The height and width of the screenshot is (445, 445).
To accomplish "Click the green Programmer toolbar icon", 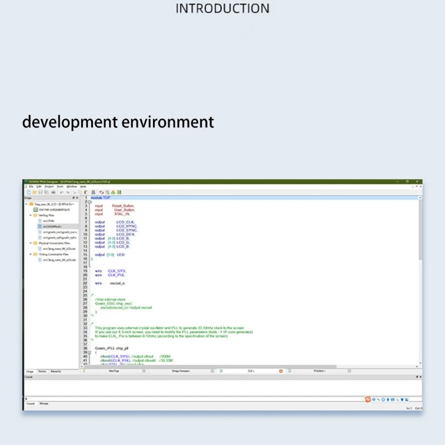I will click(119, 192).
